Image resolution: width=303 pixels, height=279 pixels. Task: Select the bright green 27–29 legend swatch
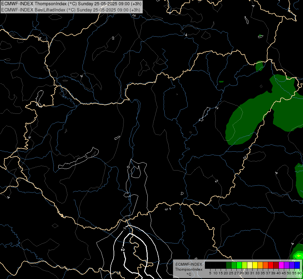click(239, 265)
